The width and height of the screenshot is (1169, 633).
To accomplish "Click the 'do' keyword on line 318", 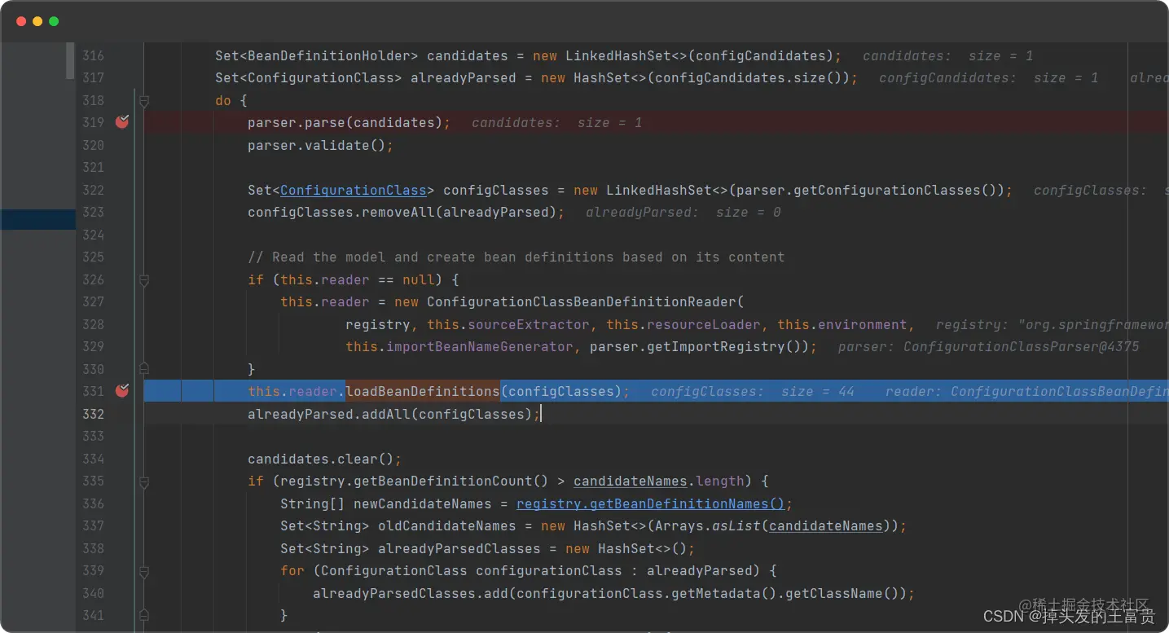I will (x=223, y=100).
